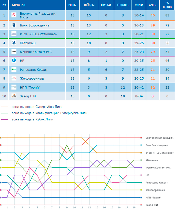Click the green квалификацию Суперкубка legend line
Screen dimensions: 175x211
pos(5,113)
